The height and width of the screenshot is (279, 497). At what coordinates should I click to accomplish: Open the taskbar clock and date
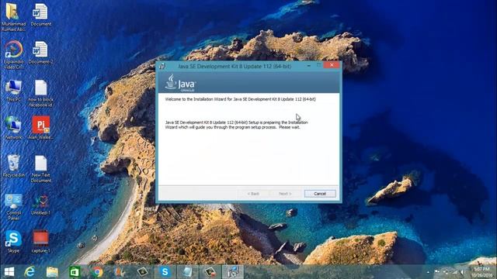tap(481, 272)
